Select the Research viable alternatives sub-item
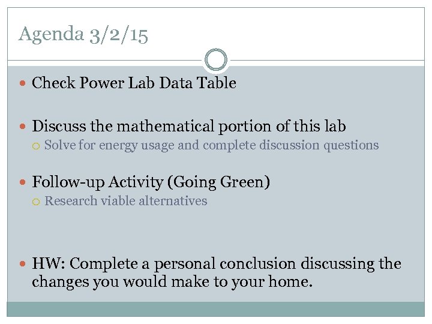Screen dimensions: 432x324 tap(125, 201)
